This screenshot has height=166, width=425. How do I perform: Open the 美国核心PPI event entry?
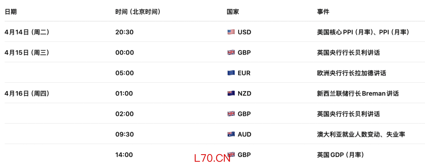click(363, 32)
